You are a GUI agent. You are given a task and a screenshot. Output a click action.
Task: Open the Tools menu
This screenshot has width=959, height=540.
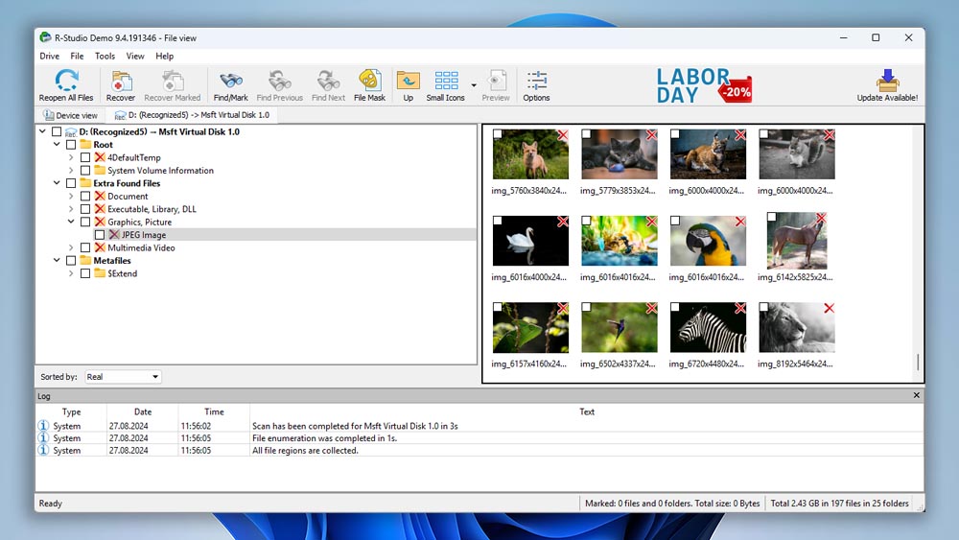(105, 56)
